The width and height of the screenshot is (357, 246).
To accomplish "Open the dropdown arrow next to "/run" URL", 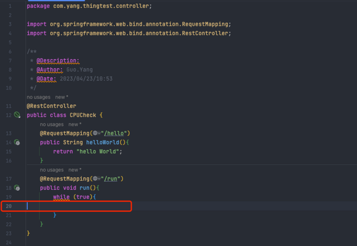I will (99, 179).
